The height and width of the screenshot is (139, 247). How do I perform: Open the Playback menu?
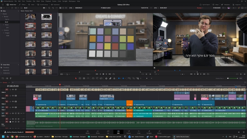pyautogui.click(x=48, y=1)
